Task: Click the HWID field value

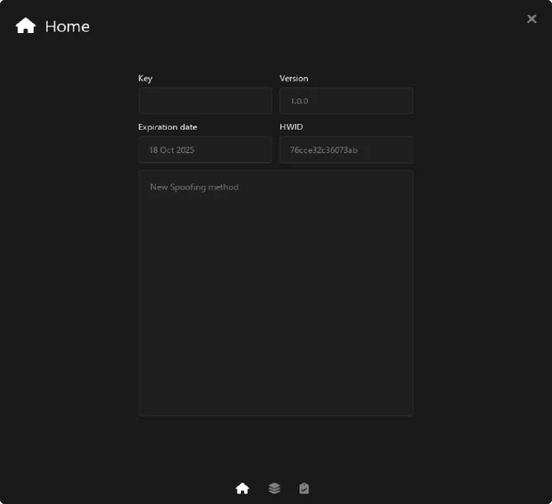Action: [346, 150]
